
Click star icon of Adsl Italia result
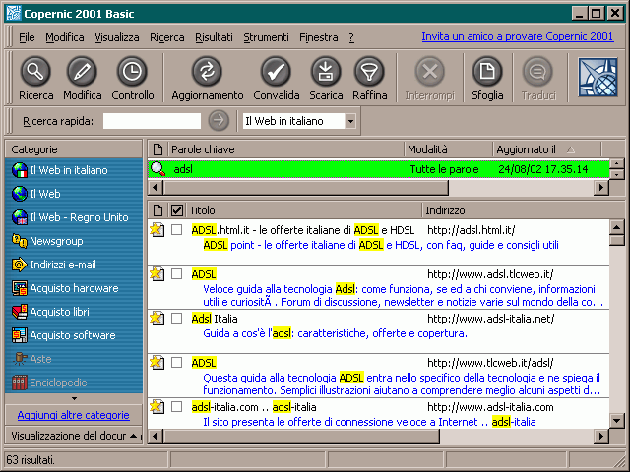(157, 319)
